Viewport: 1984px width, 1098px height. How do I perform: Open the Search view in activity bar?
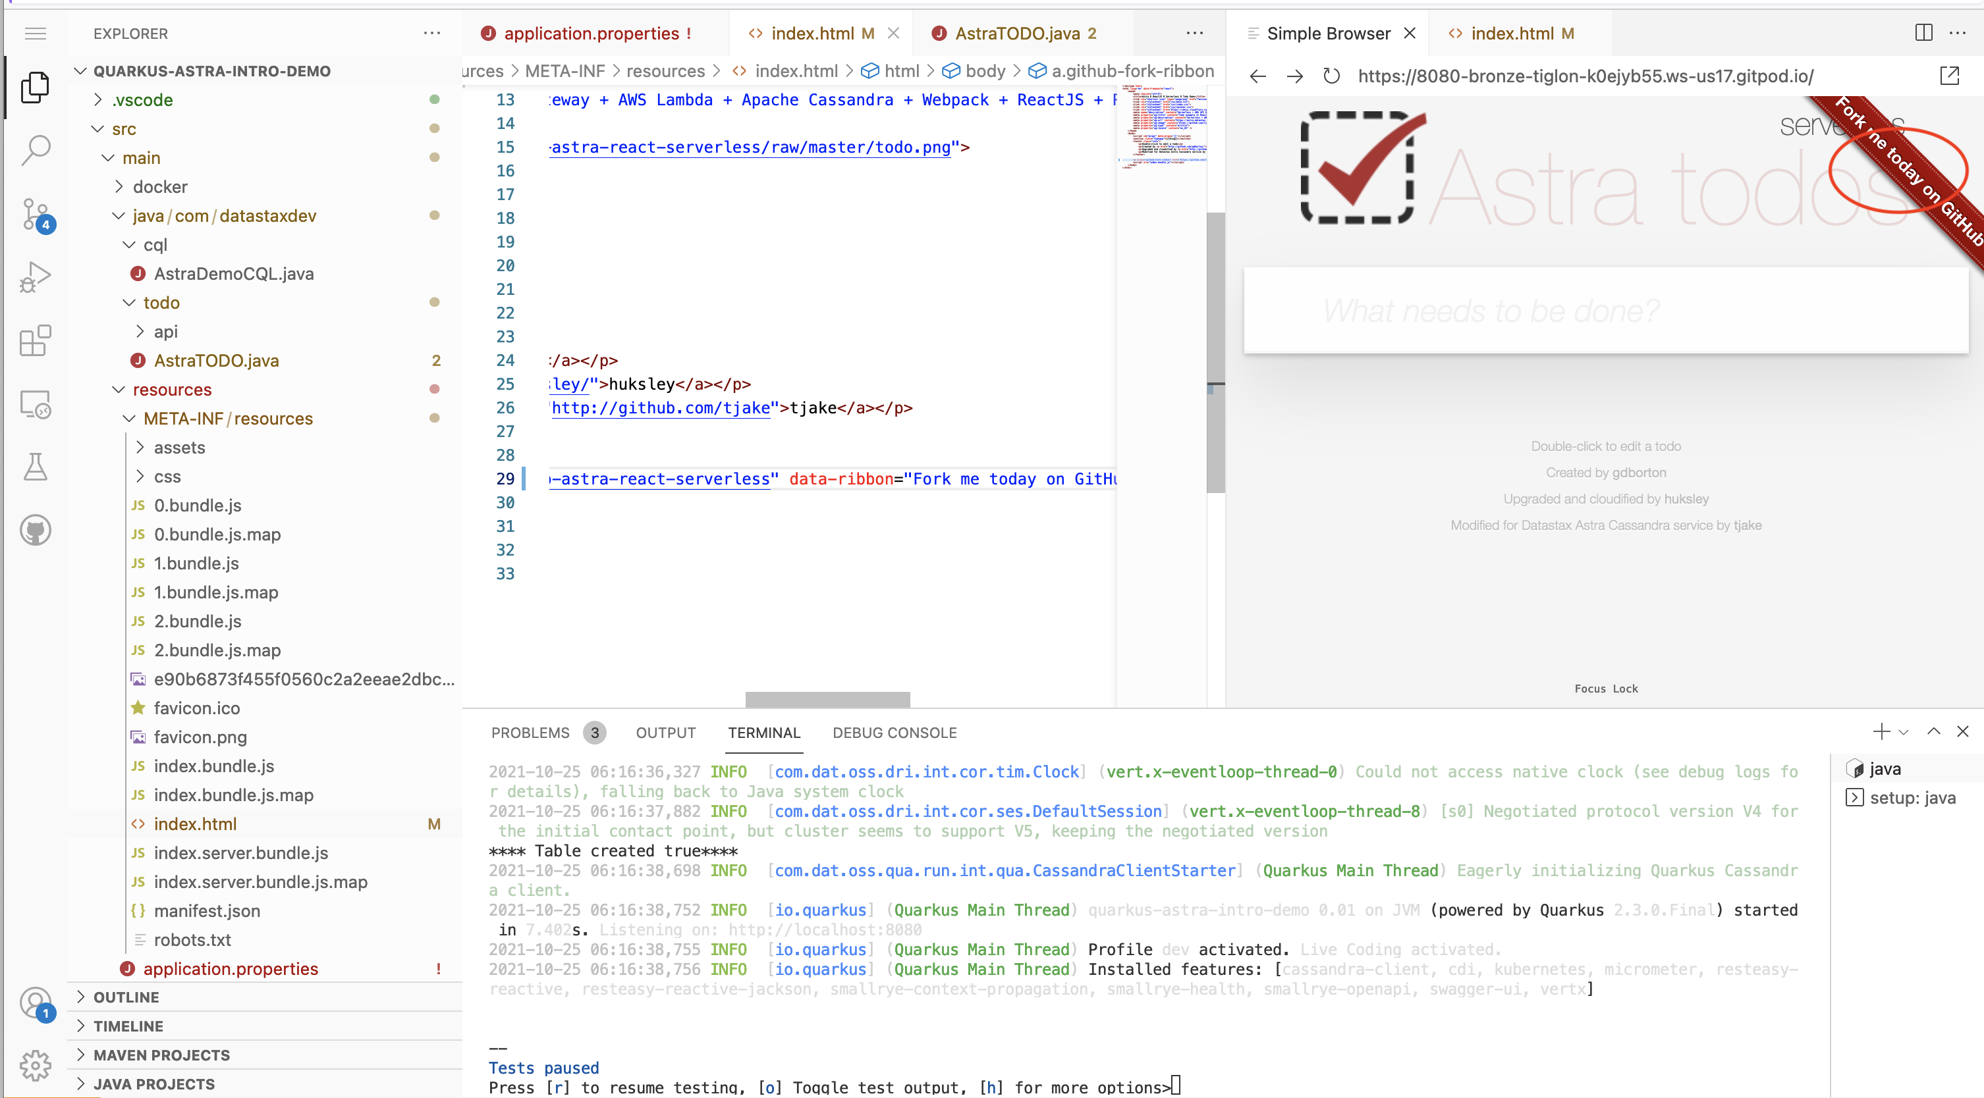click(x=36, y=150)
